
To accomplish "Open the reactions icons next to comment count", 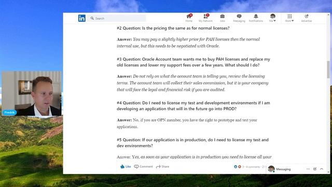I will click(x=238, y=167).
